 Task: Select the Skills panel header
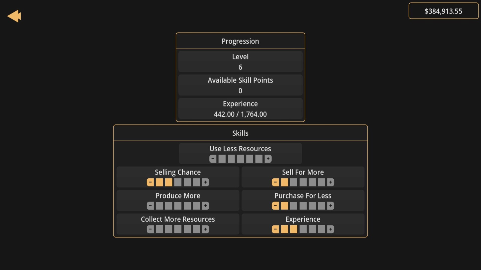tap(240, 133)
